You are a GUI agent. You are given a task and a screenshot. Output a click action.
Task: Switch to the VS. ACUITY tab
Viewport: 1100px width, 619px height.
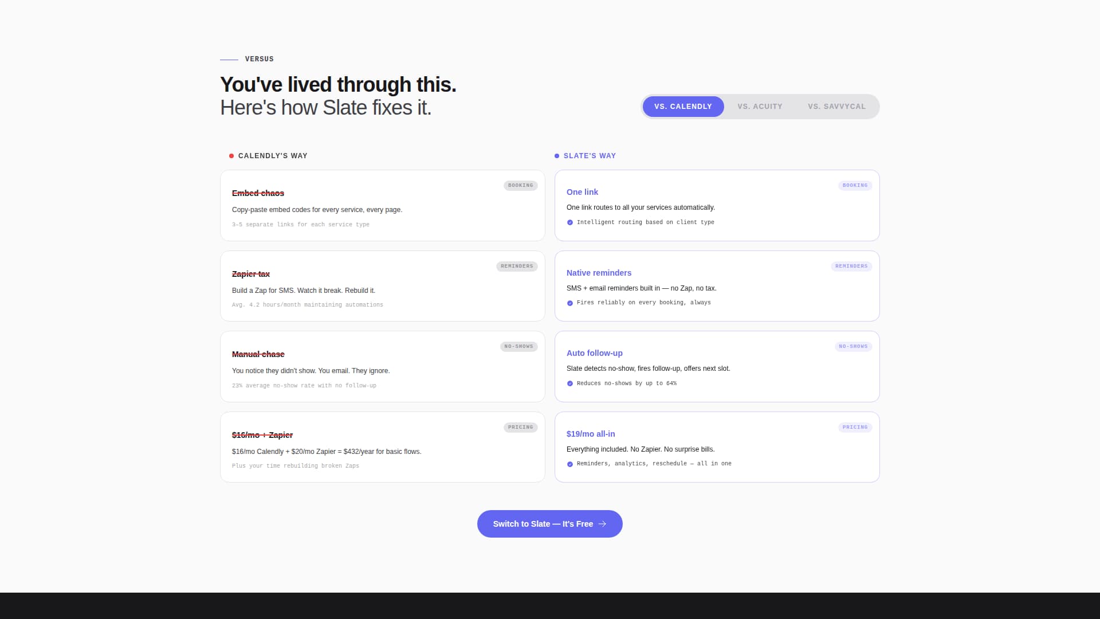(760, 107)
